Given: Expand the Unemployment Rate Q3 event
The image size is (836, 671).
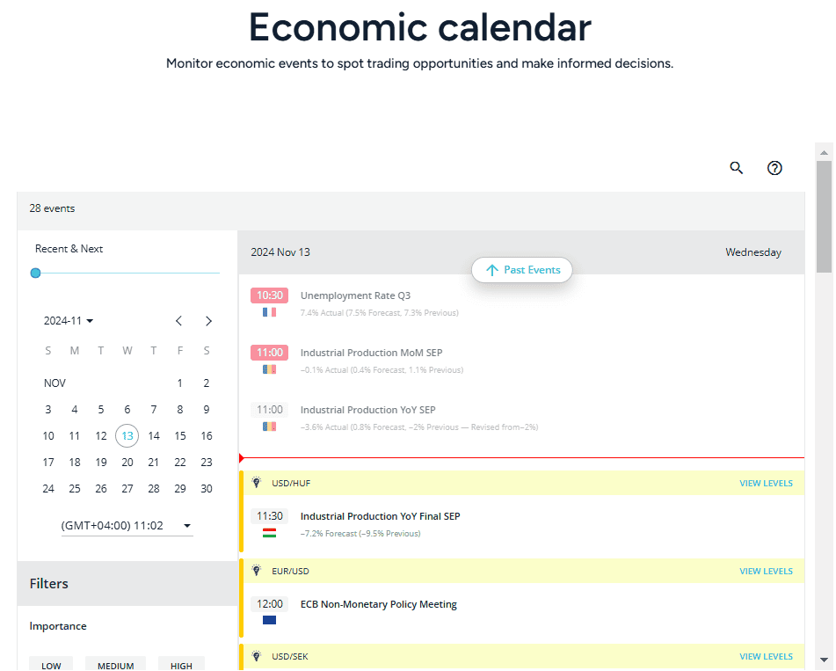Looking at the screenshot, I should (355, 295).
